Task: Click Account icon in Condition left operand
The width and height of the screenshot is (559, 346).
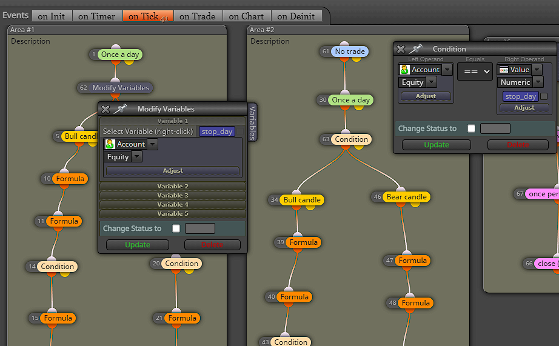Action: coord(404,70)
